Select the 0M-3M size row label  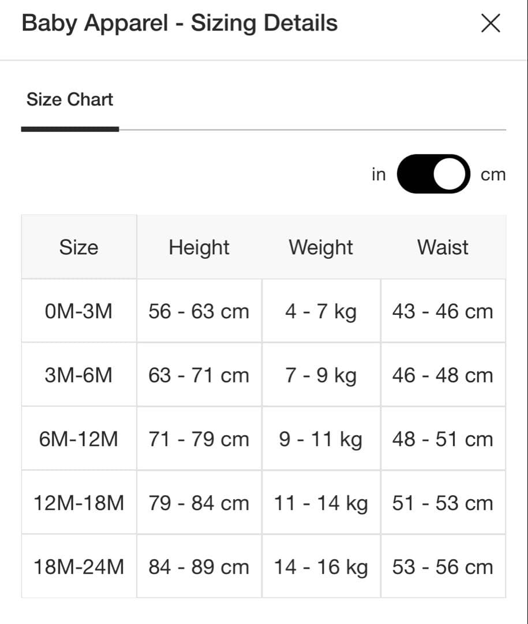78,311
